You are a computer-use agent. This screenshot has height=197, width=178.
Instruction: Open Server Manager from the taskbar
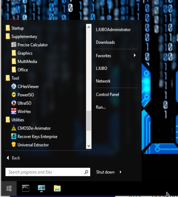click(x=42, y=188)
